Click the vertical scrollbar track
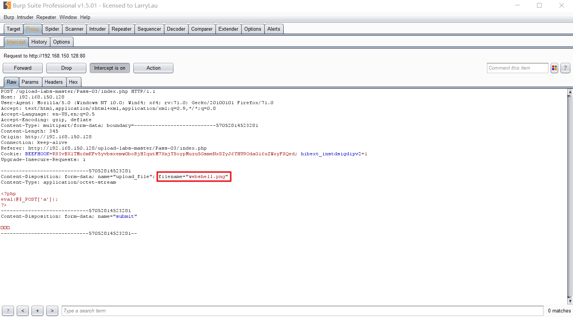The width and height of the screenshot is (573, 317). click(x=570, y=196)
